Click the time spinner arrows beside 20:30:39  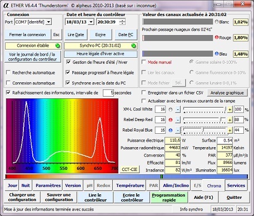click(122, 22)
